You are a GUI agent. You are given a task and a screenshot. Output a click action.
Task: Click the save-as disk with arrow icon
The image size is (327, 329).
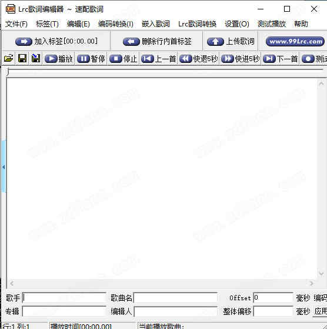(x=36, y=58)
